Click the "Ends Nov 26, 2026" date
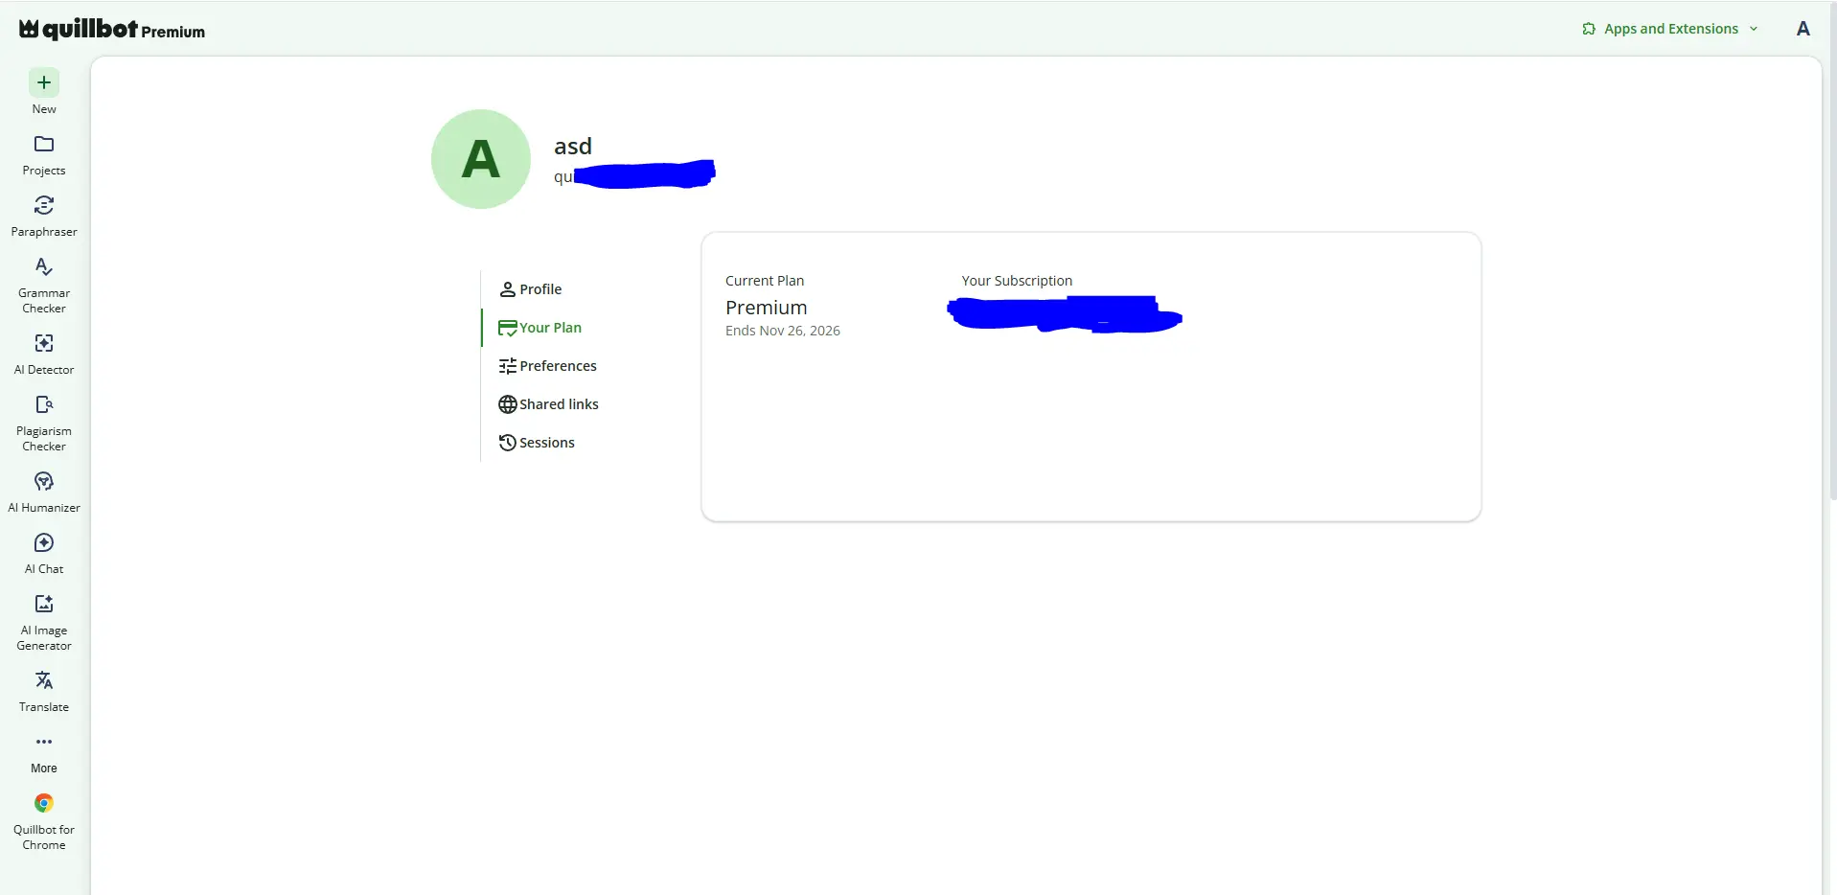Viewport: 1837px width, 895px height. point(783,331)
